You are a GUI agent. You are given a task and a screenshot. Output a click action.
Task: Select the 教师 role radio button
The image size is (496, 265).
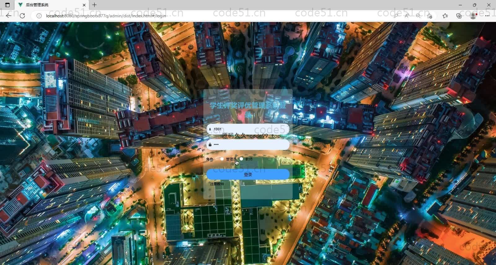pyautogui.click(x=241, y=159)
